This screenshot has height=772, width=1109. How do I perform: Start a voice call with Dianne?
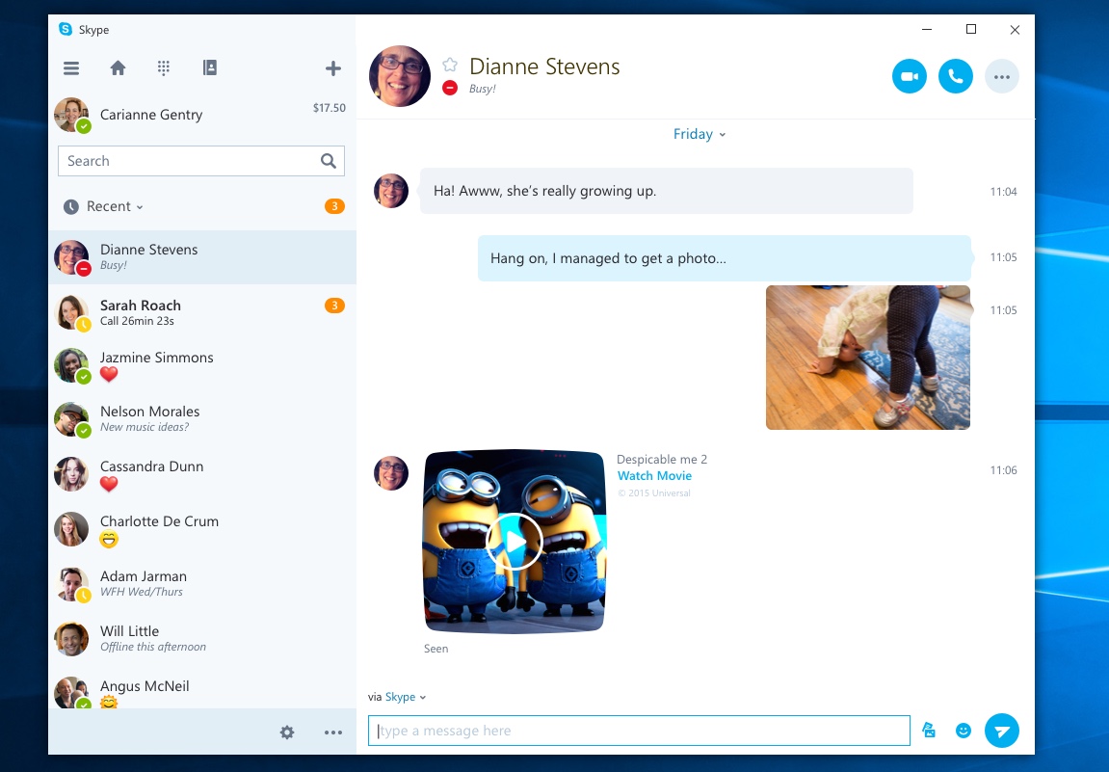click(x=956, y=76)
